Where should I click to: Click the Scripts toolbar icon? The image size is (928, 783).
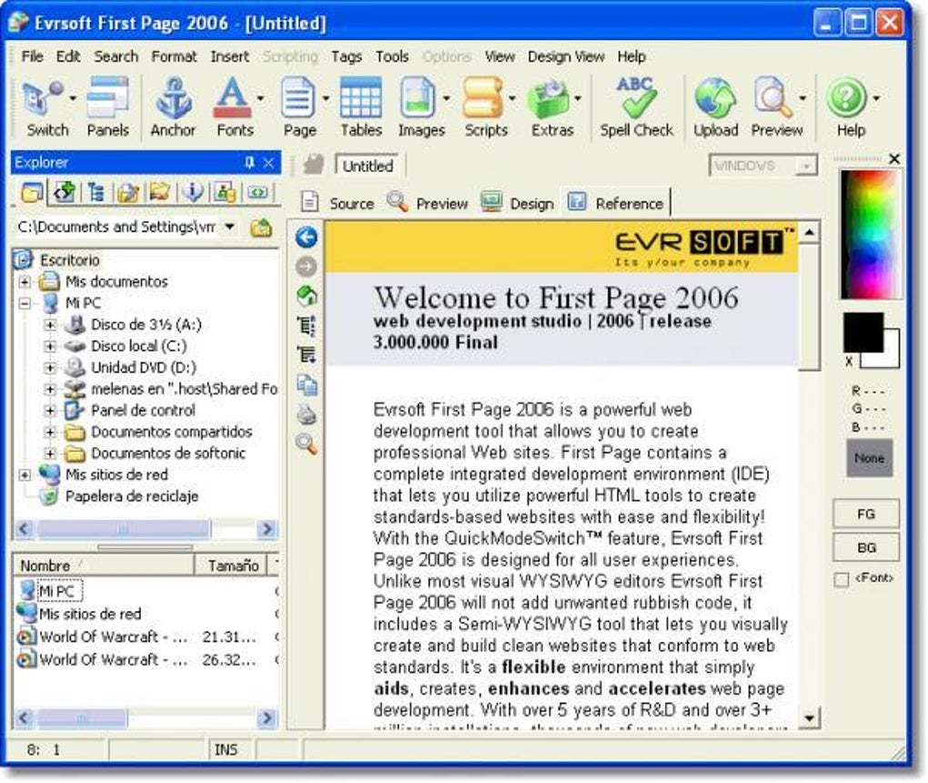(x=483, y=97)
